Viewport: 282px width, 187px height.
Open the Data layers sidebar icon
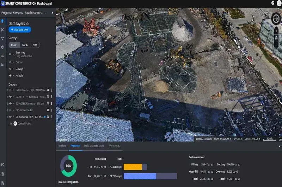click(2, 21)
